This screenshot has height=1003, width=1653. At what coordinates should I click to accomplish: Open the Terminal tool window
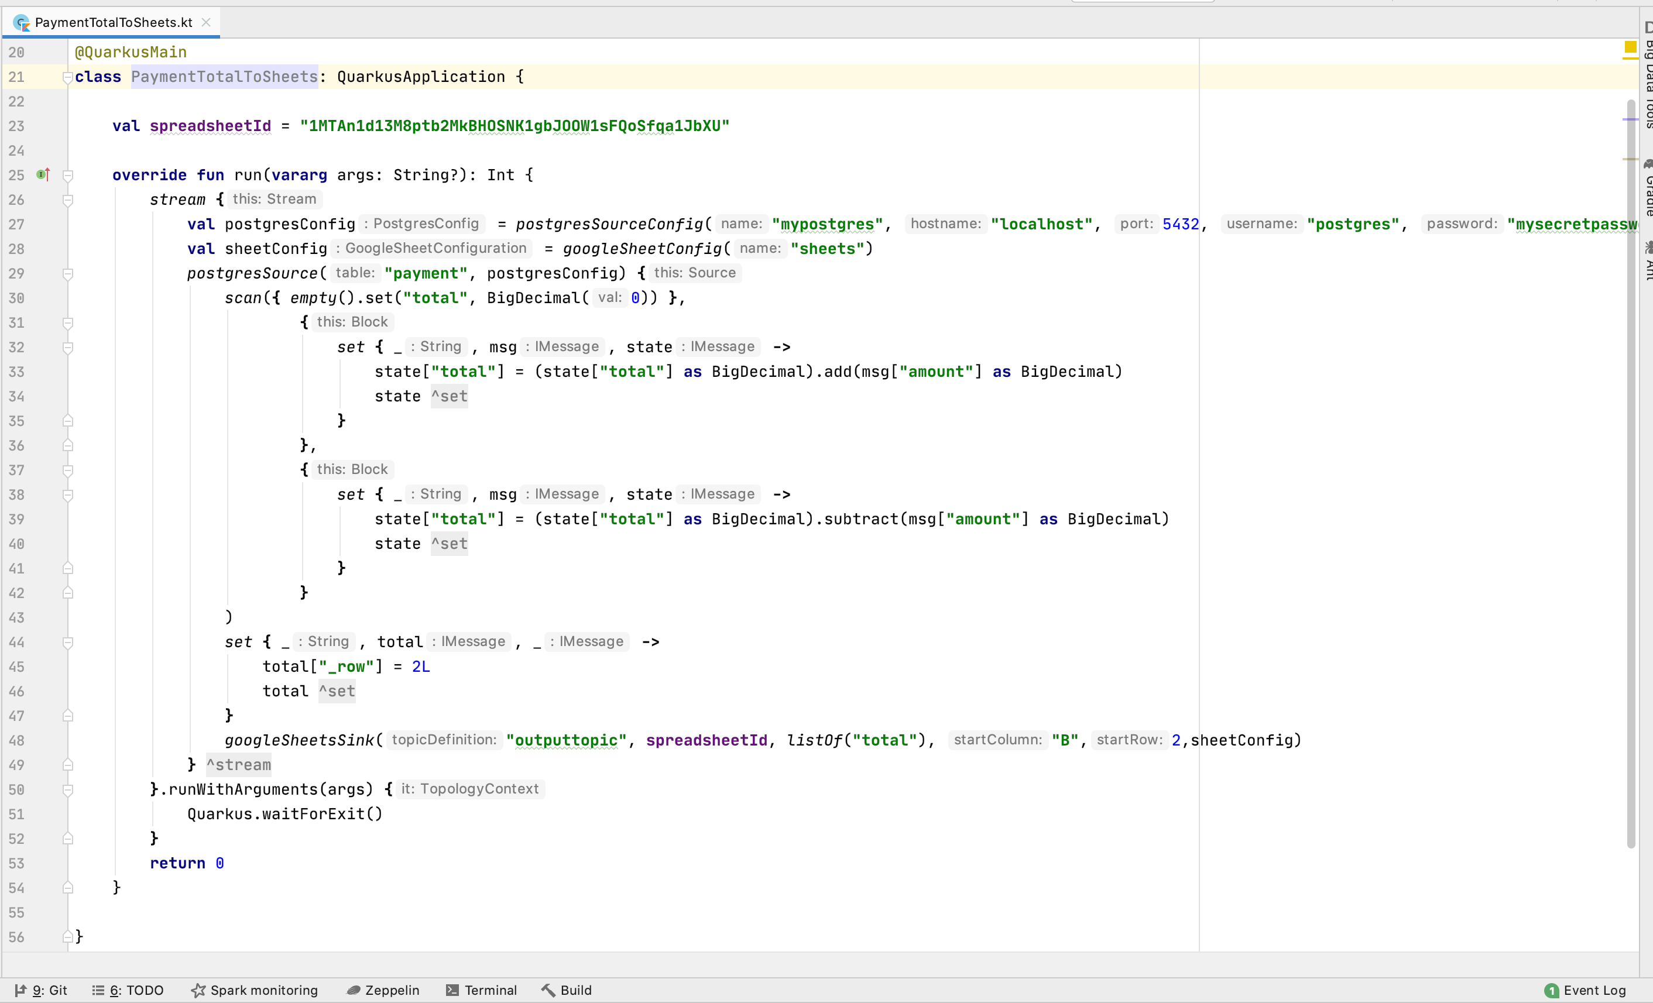[481, 990]
